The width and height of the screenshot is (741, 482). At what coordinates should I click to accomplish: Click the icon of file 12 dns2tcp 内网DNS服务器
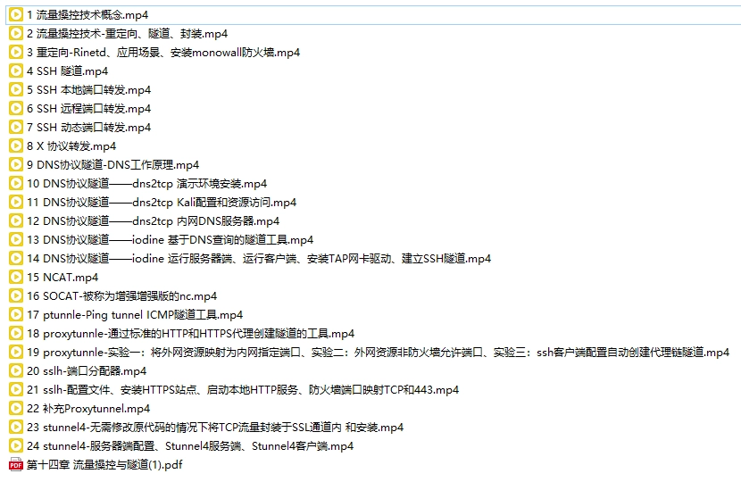pyautogui.click(x=15, y=220)
